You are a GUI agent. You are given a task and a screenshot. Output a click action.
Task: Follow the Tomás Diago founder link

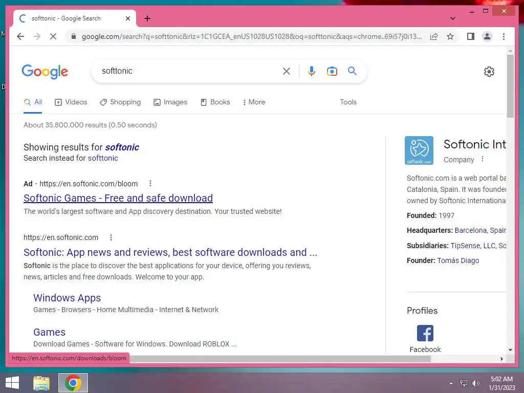(x=458, y=260)
